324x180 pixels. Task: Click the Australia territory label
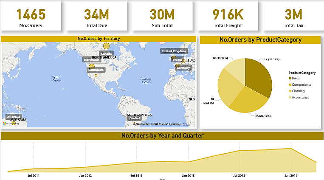coord(14,117)
